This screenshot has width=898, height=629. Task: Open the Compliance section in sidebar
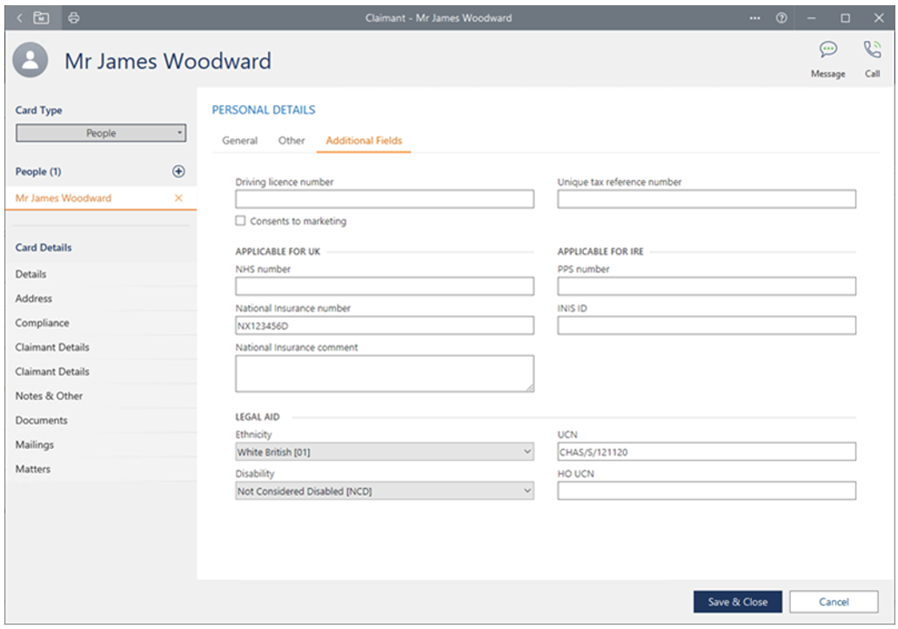pyautogui.click(x=42, y=323)
